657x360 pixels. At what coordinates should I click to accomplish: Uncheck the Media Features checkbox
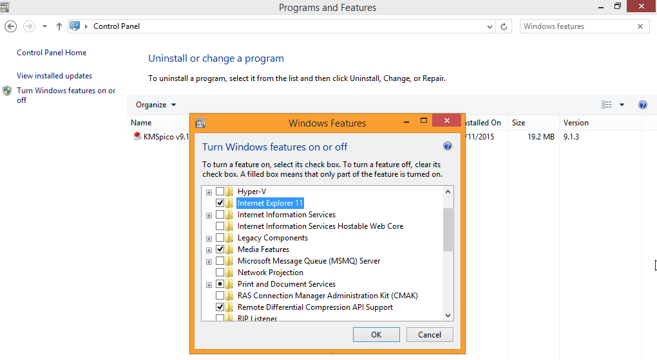[x=220, y=249]
